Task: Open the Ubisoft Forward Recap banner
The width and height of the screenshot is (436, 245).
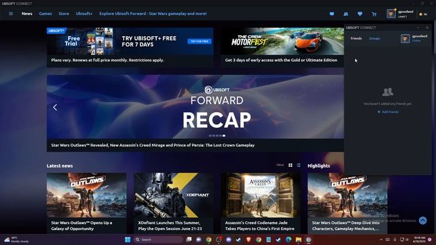Action: [196, 107]
